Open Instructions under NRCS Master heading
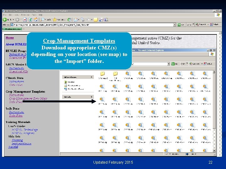The image size is (226, 169). tap(16, 68)
